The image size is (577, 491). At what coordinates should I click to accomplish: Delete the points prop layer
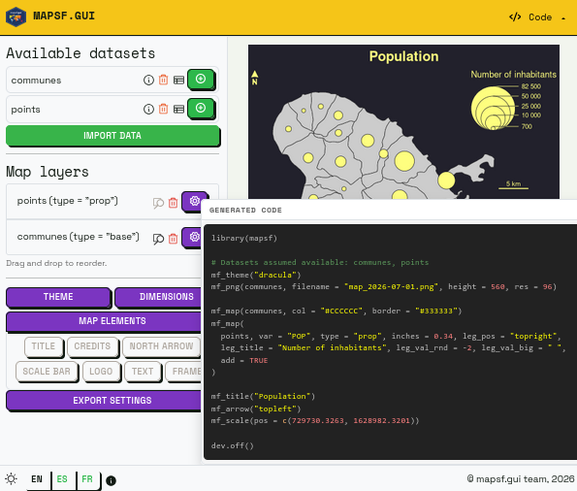173,203
